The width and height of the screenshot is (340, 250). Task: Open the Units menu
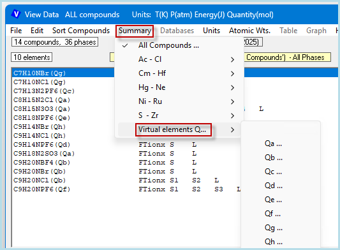pos(211,31)
